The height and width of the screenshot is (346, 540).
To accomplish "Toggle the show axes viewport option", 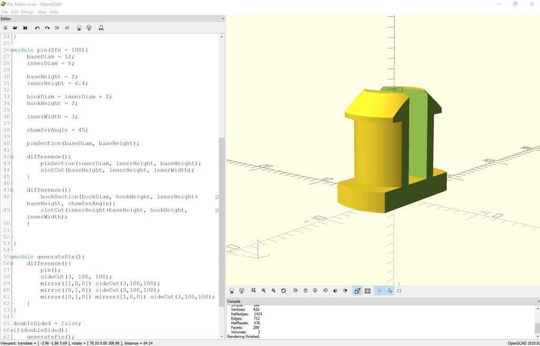I will pos(379,290).
